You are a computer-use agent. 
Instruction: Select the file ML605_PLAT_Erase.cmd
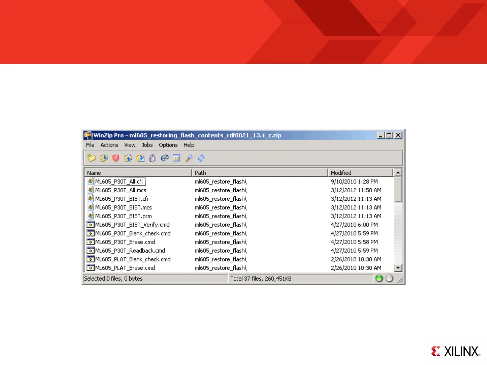125,268
